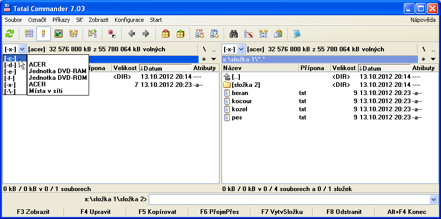Viewport: 441px width, 219px height.
Task: Click right panel favorites asterisk button
Action: coord(423,59)
